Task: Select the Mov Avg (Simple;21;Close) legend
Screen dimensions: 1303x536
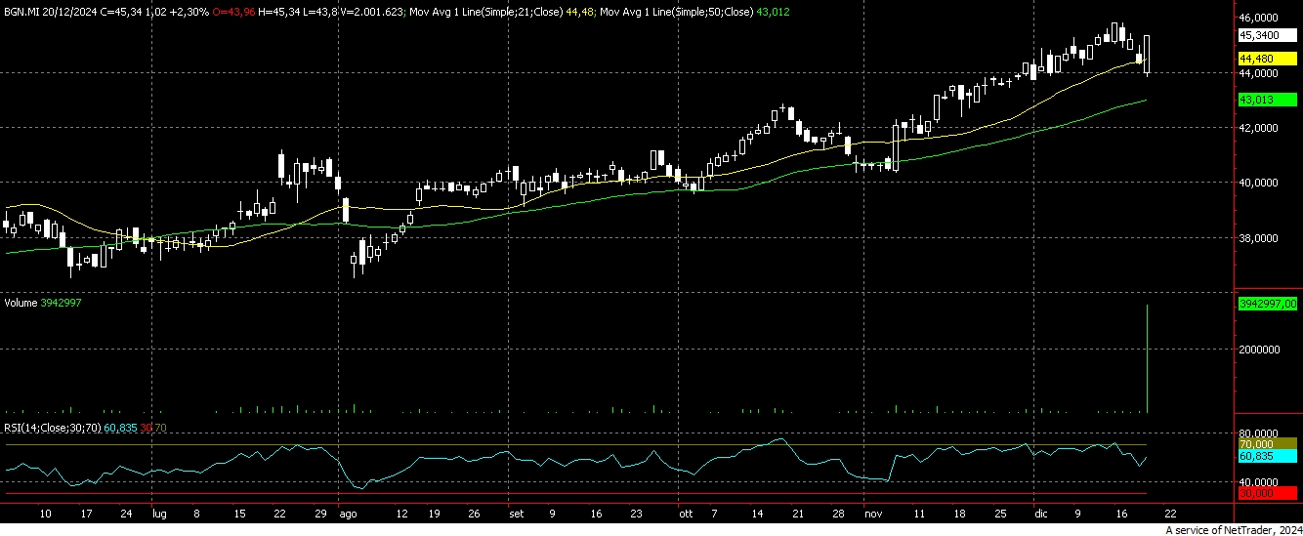Action: (x=500, y=12)
